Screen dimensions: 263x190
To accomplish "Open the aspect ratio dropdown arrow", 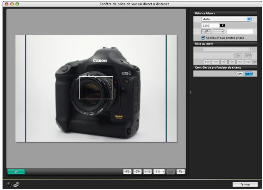I will (163, 171).
